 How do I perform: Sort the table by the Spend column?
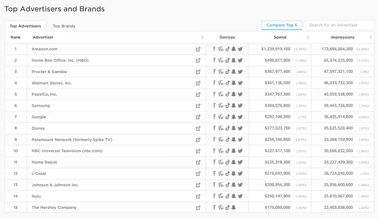tap(308, 37)
